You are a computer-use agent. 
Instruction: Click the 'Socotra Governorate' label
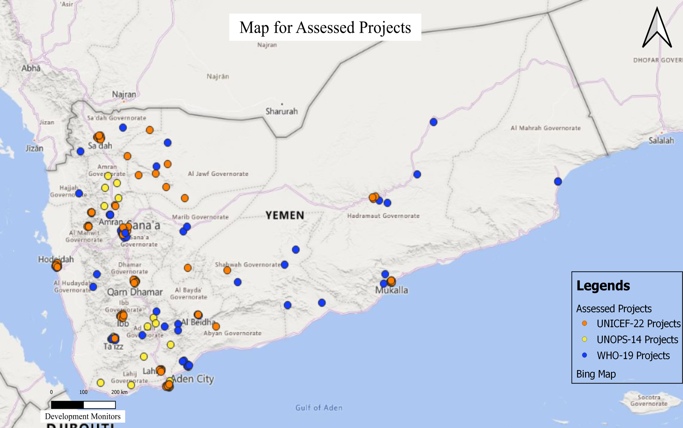click(x=649, y=400)
